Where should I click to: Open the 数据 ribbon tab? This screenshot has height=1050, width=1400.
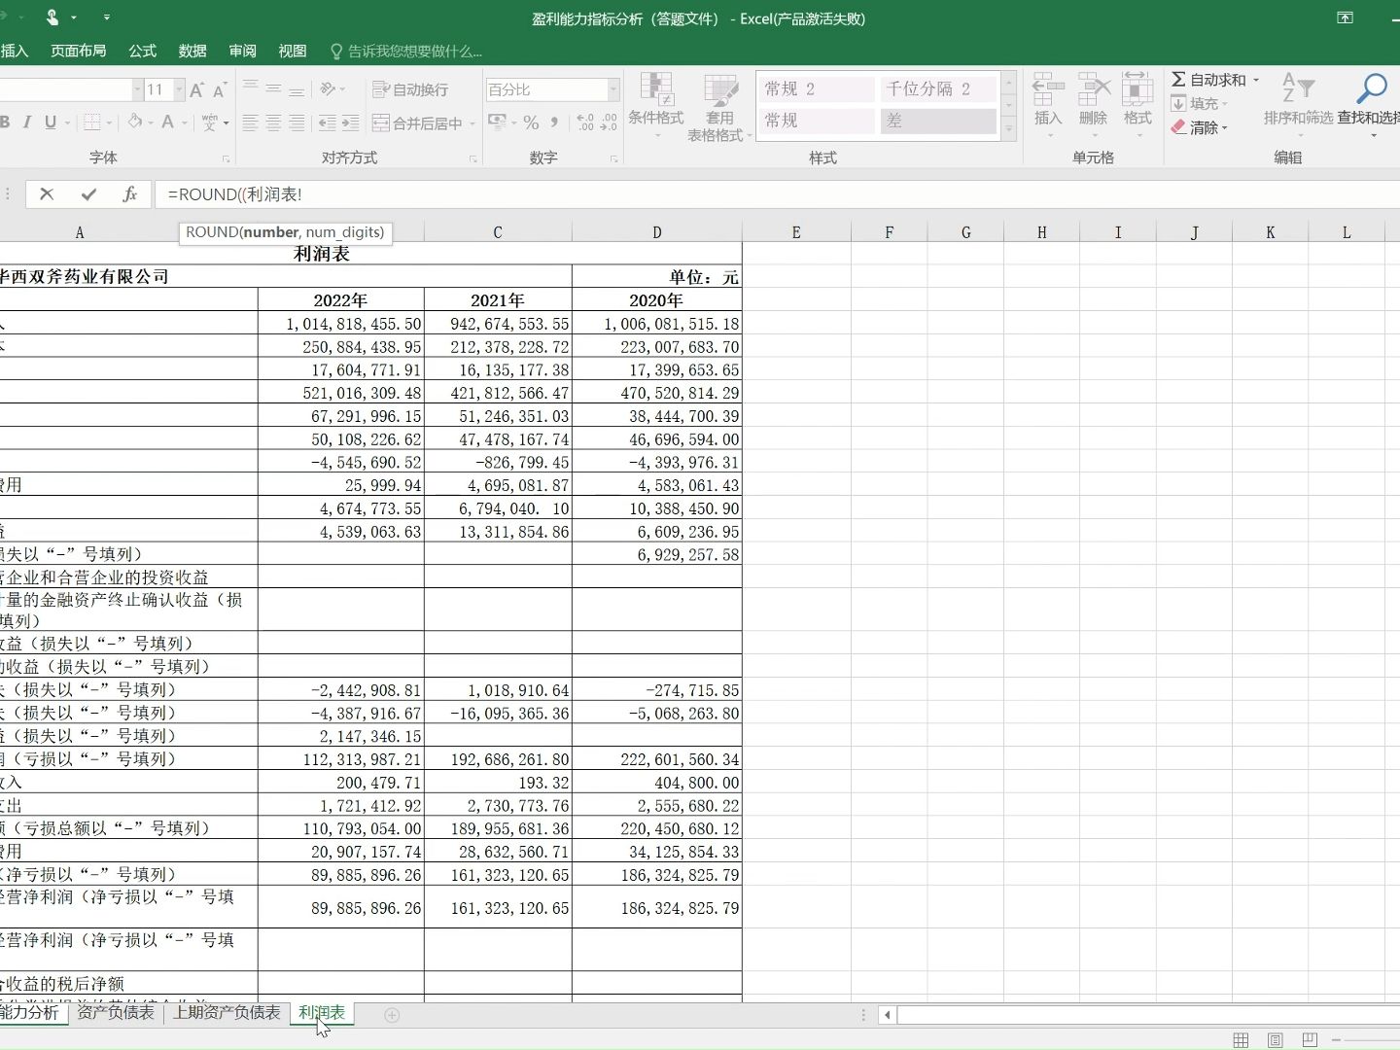point(192,51)
